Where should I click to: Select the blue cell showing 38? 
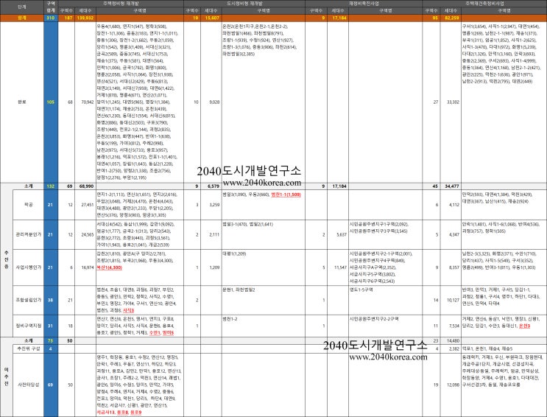[51, 300]
